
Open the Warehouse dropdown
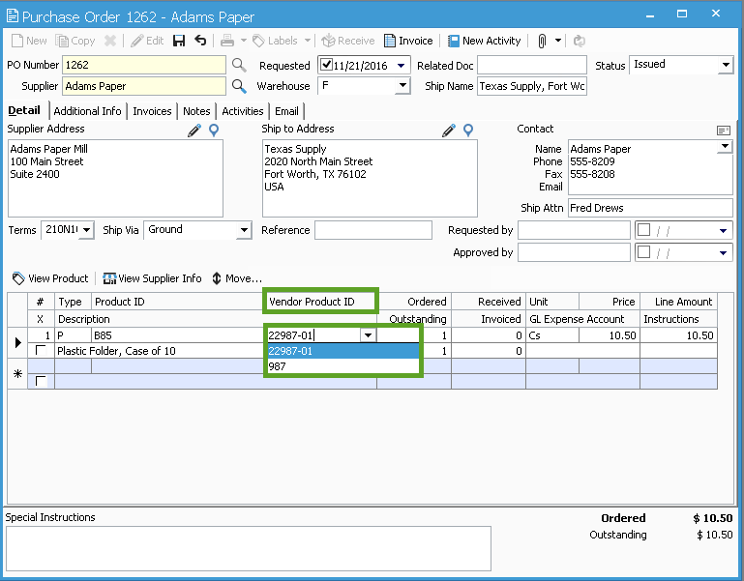[x=402, y=86]
